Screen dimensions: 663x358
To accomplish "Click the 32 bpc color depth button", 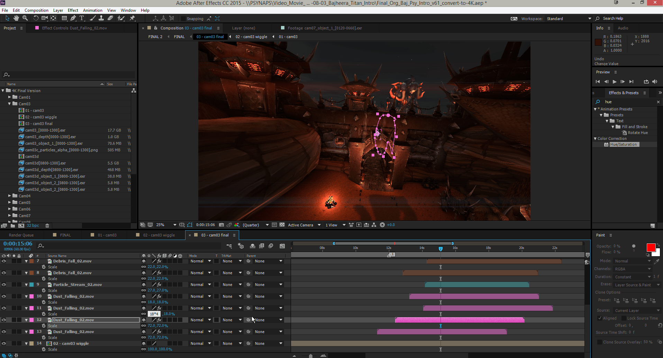I will [33, 225].
